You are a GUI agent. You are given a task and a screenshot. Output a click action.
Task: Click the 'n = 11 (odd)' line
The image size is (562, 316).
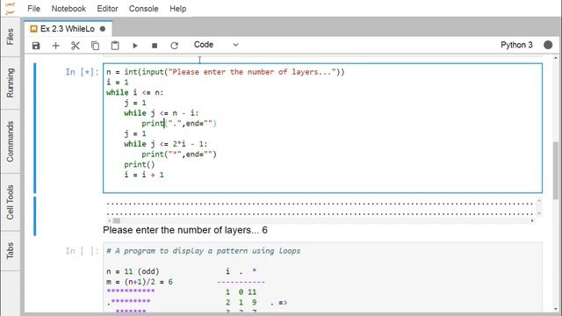(133, 271)
